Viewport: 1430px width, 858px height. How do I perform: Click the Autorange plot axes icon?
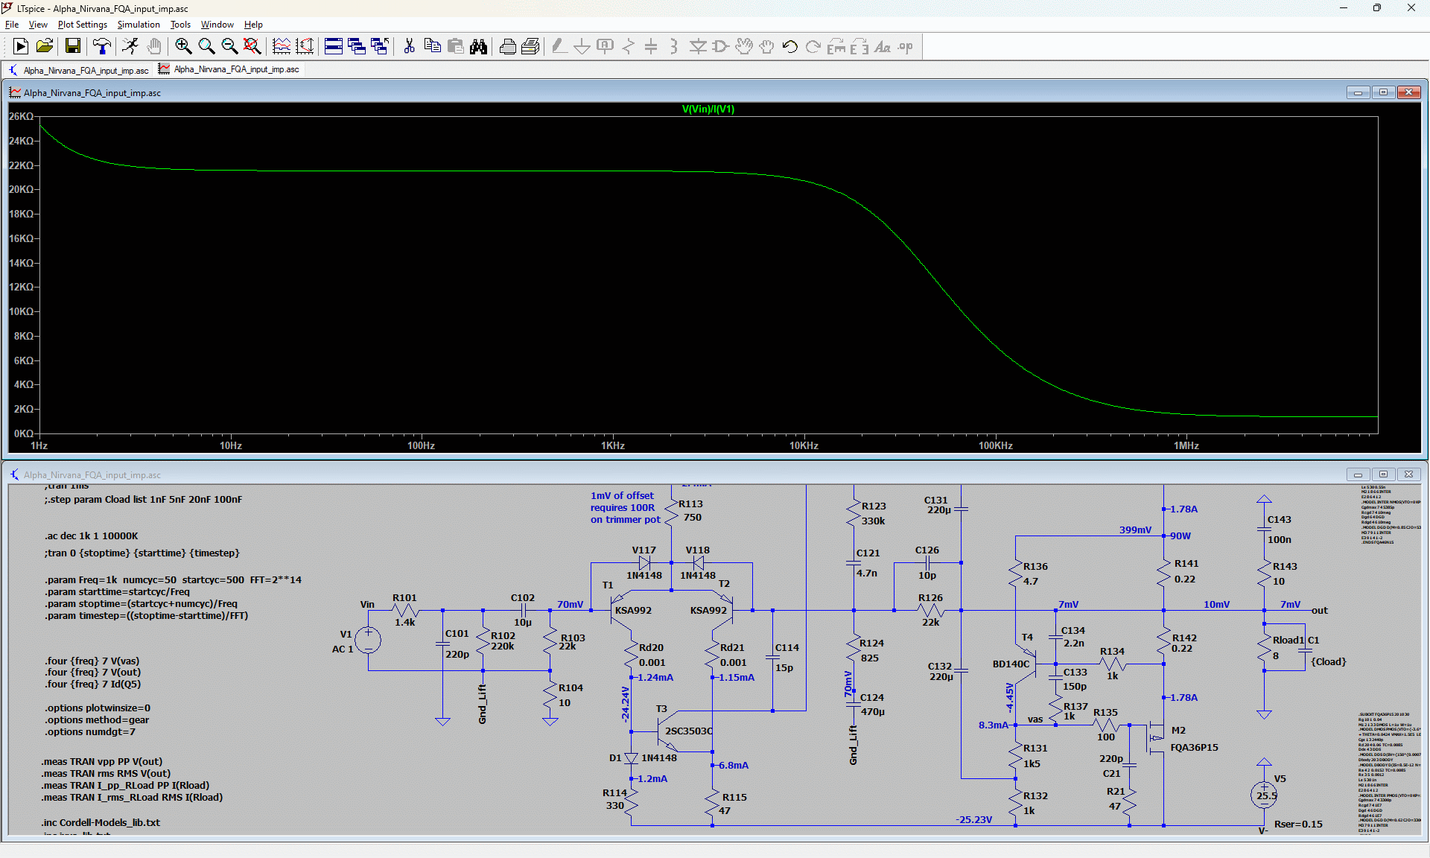coord(305,46)
